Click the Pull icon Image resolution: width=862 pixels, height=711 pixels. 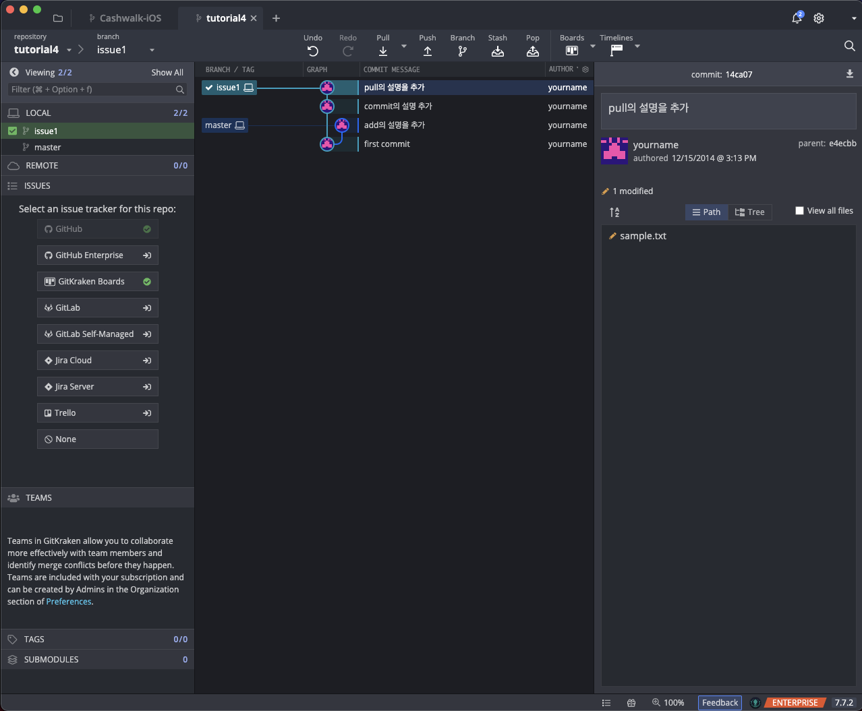point(383,51)
